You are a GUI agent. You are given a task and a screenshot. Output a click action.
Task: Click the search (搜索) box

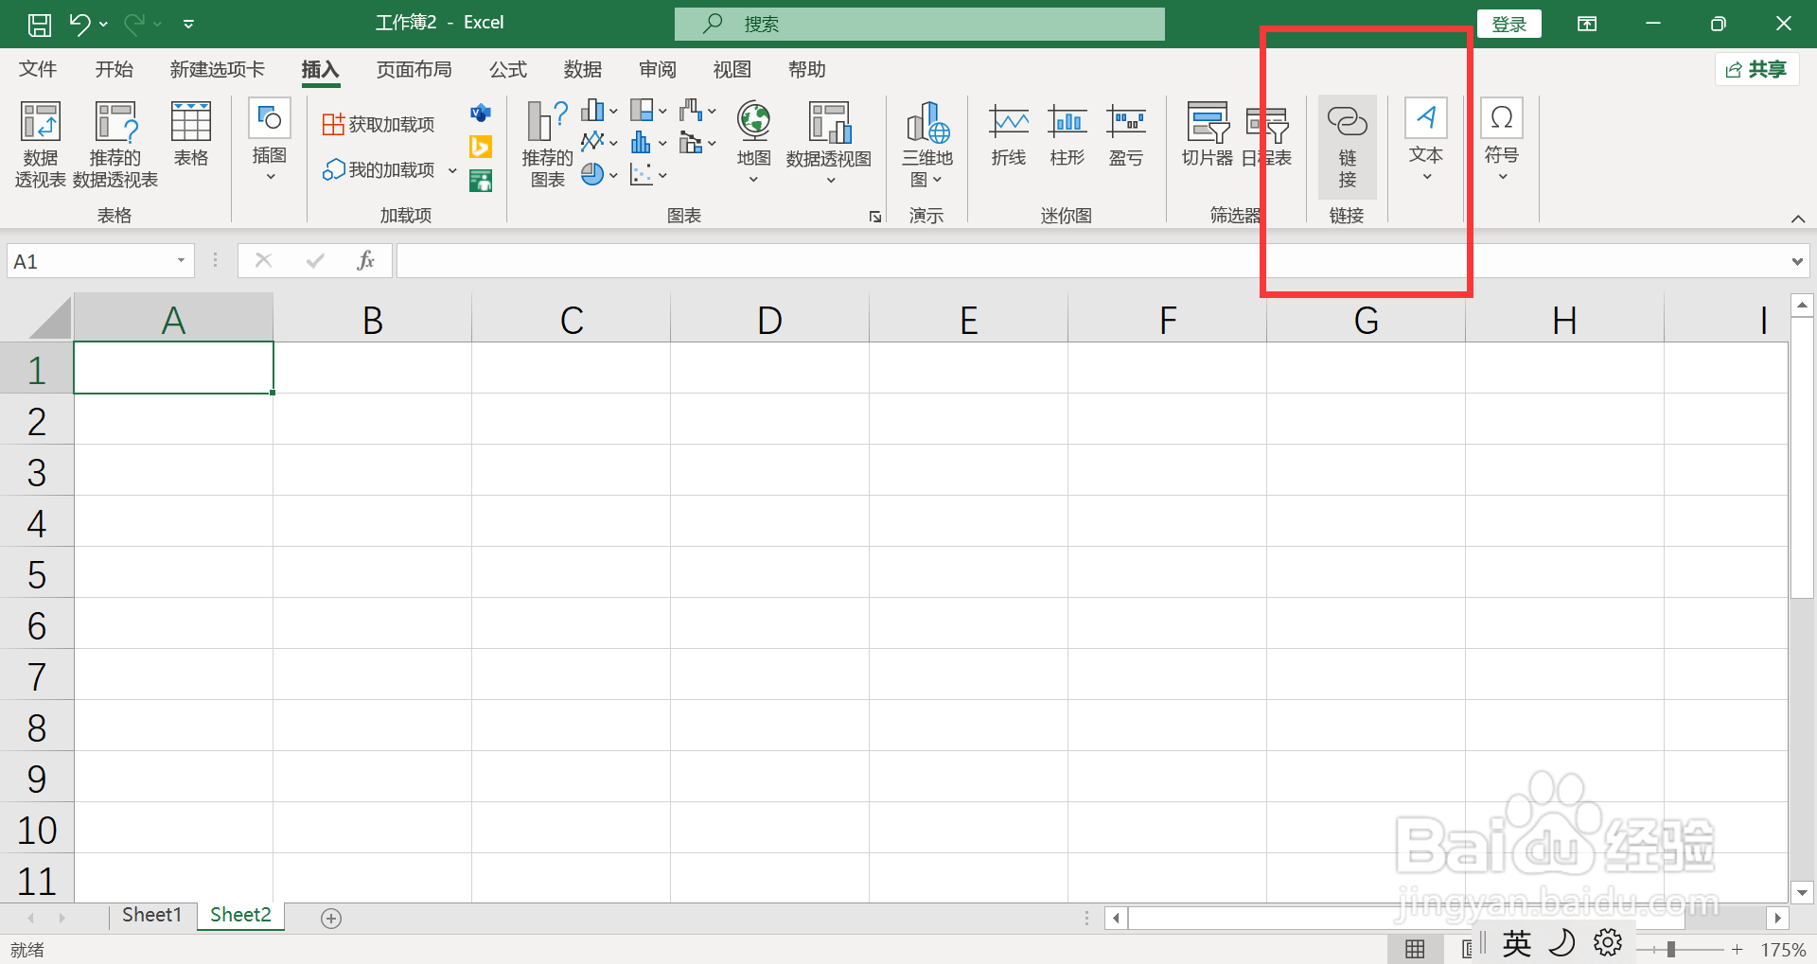(920, 24)
